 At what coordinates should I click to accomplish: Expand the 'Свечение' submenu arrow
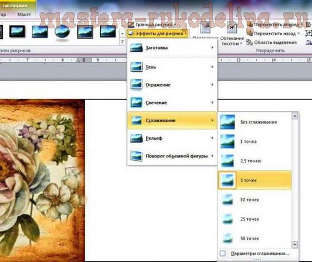point(212,102)
